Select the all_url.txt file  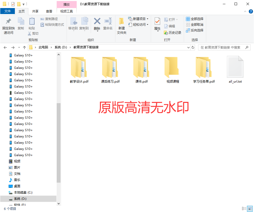[235, 70]
